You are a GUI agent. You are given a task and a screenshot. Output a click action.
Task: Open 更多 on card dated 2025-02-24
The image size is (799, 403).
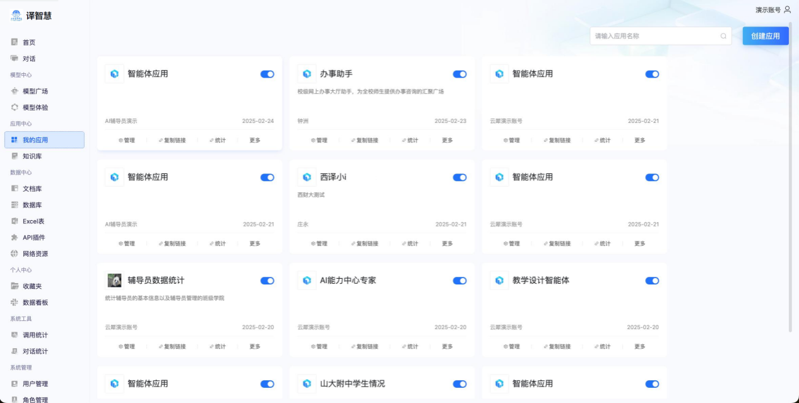[x=255, y=141]
